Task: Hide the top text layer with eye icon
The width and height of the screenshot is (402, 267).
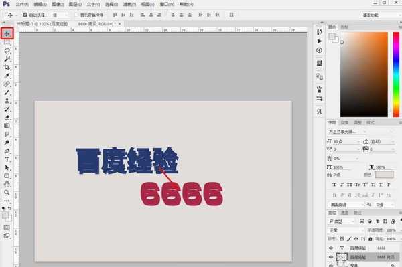Action: pyautogui.click(x=331, y=248)
